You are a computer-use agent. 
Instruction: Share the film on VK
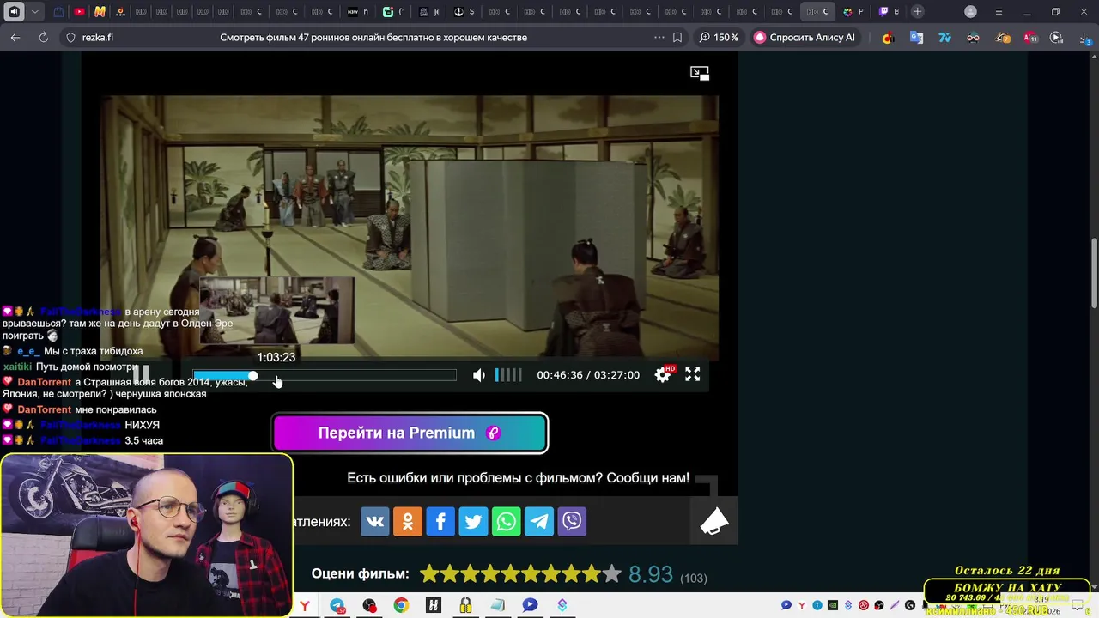pos(375,521)
